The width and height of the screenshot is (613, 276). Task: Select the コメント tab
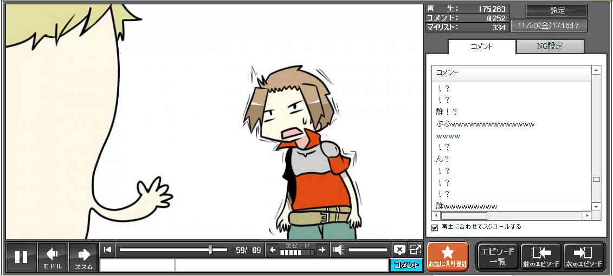(x=481, y=47)
